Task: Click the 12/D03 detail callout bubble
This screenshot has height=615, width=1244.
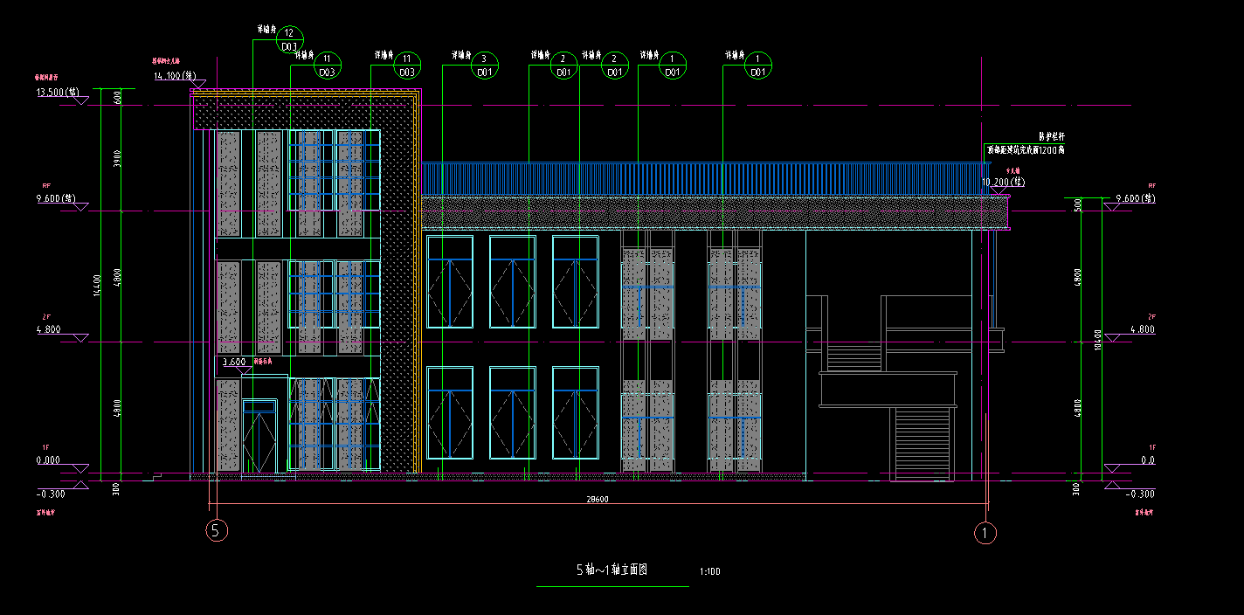Action: (291, 40)
